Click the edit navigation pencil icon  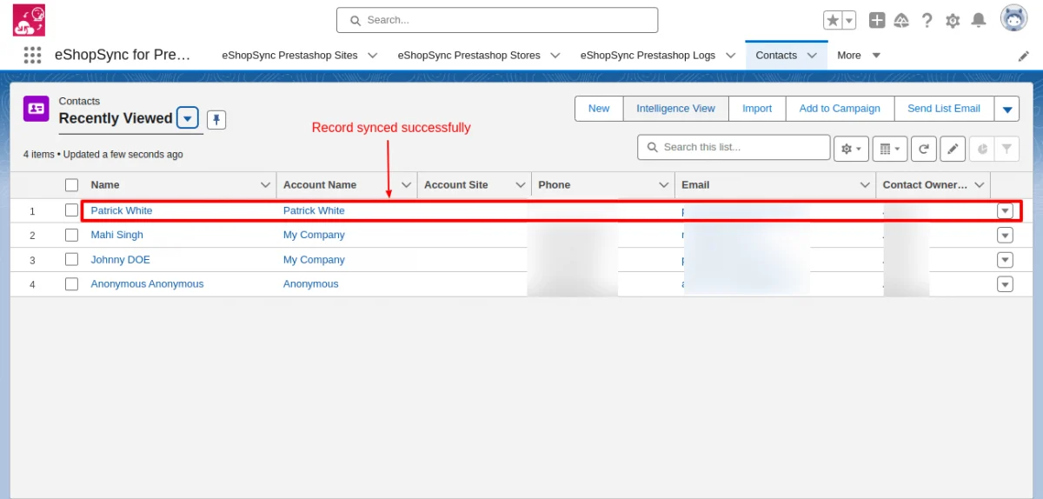pyautogui.click(x=1024, y=56)
